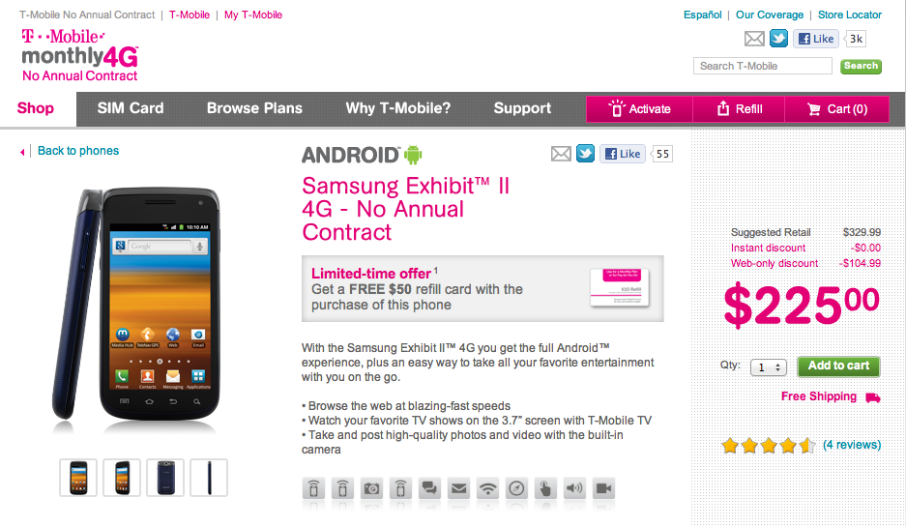Email this page using header envelope icon
This screenshot has height=527, width=906.
pyautogui.click(x=754, y=39)
